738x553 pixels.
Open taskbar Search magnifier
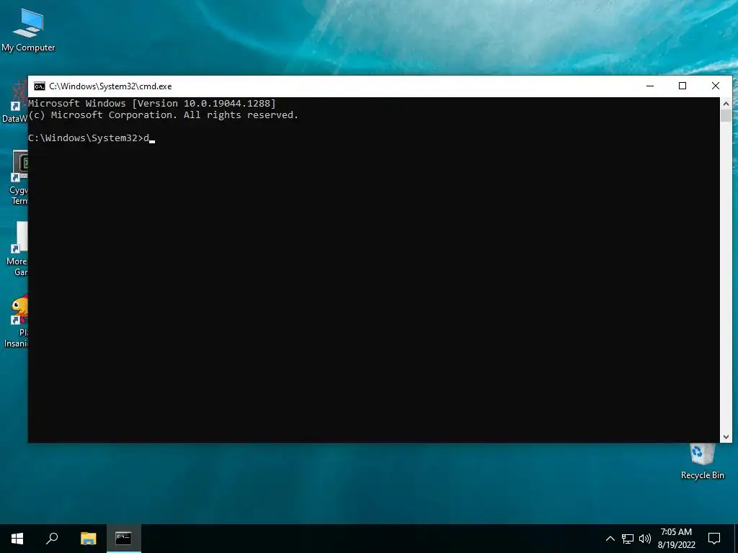click(x=52, y=539)
